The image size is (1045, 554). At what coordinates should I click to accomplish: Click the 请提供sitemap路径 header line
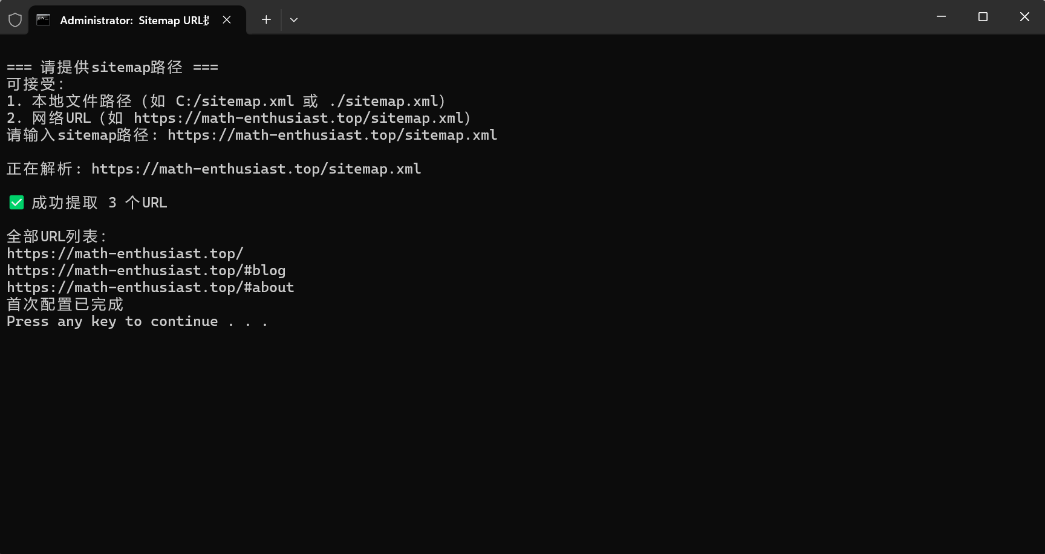tap(112, 67)
